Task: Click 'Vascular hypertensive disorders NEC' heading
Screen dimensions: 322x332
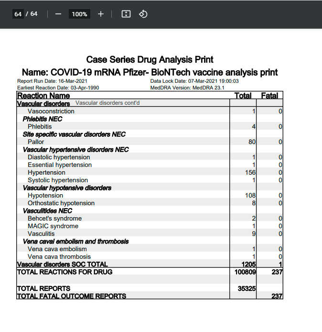Action: click(75, 150)
